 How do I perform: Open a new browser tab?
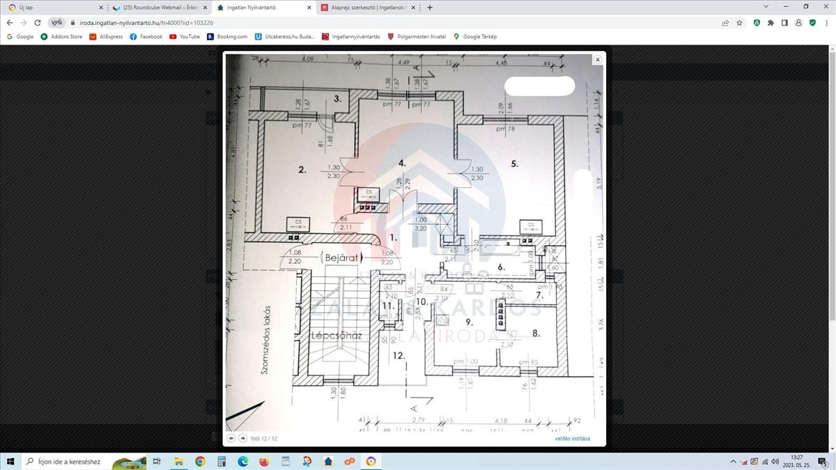click(x=429, y=8)
